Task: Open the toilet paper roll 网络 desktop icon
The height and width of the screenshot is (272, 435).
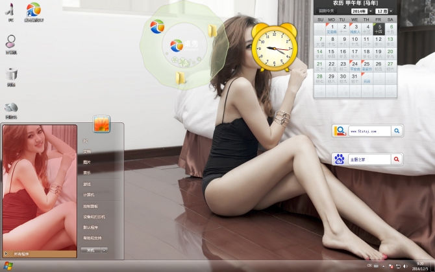Action: (12, 77)
